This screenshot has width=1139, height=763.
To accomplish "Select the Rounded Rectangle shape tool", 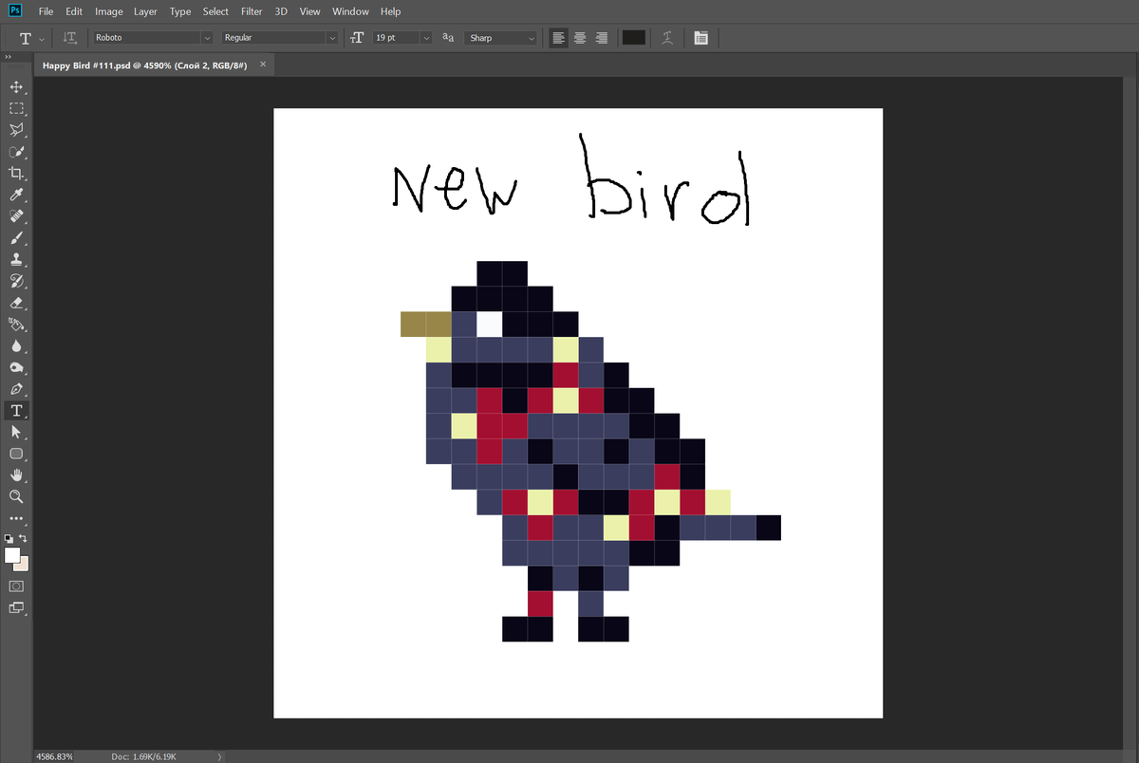I will click(x=16, y=454).
